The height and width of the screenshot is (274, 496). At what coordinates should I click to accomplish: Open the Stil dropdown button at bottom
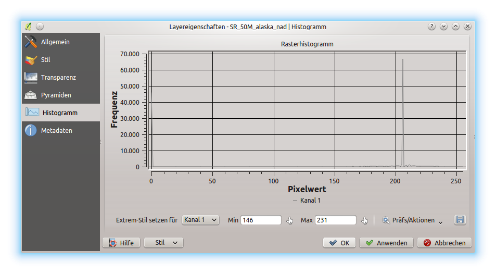163,243
